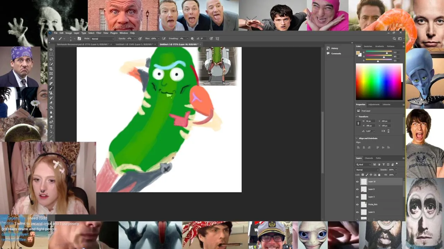Select the Blur tool
The width and height of the screenshot is (444, 249).
coord(51,112)
